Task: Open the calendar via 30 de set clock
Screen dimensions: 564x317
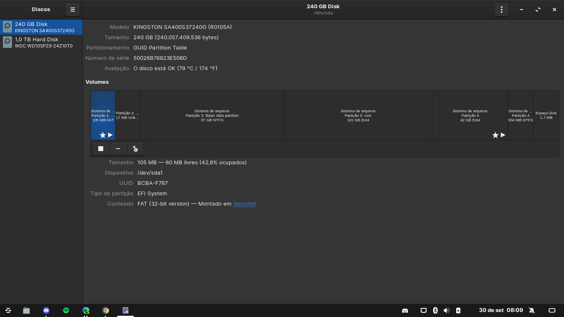Action: (501, 310)
